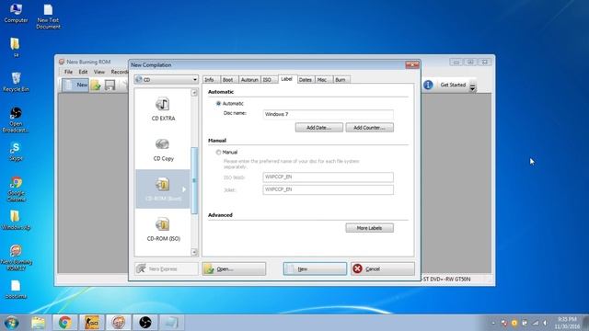Select the Windows xp folder on desktop

[x=16, y=221]
